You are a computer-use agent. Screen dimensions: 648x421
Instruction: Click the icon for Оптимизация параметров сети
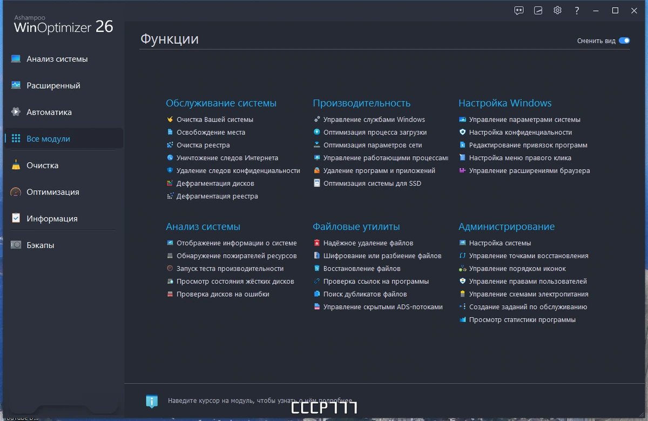point(317,145)
